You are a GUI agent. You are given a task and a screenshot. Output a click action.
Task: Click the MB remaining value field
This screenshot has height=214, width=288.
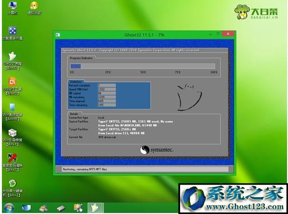pyautogui.click(x=107, y=97)
